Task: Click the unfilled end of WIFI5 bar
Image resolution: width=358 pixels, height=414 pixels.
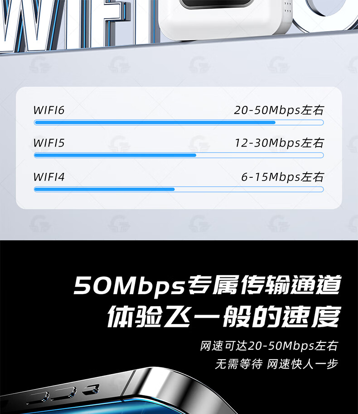Action: pyautogui.click(x=260, y=155)
